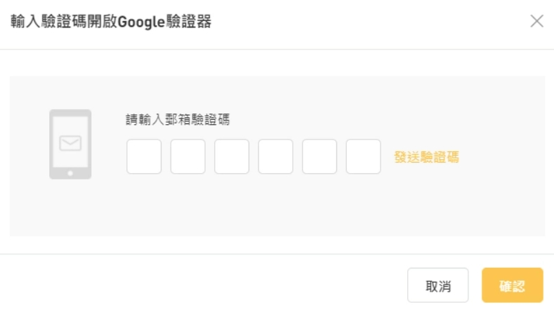Select the third verification code box
This screenshot has width=554, height=314.
click(232, 156)
